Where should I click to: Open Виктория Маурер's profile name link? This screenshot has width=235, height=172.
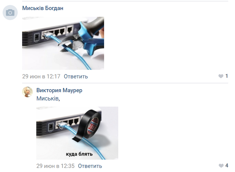coord(59,90)
